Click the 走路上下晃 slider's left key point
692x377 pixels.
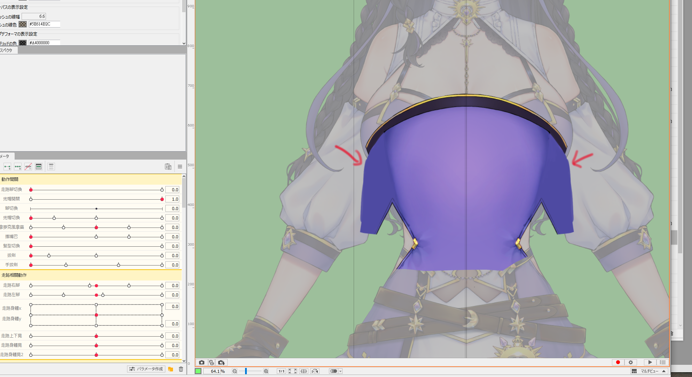coord(31,336)
